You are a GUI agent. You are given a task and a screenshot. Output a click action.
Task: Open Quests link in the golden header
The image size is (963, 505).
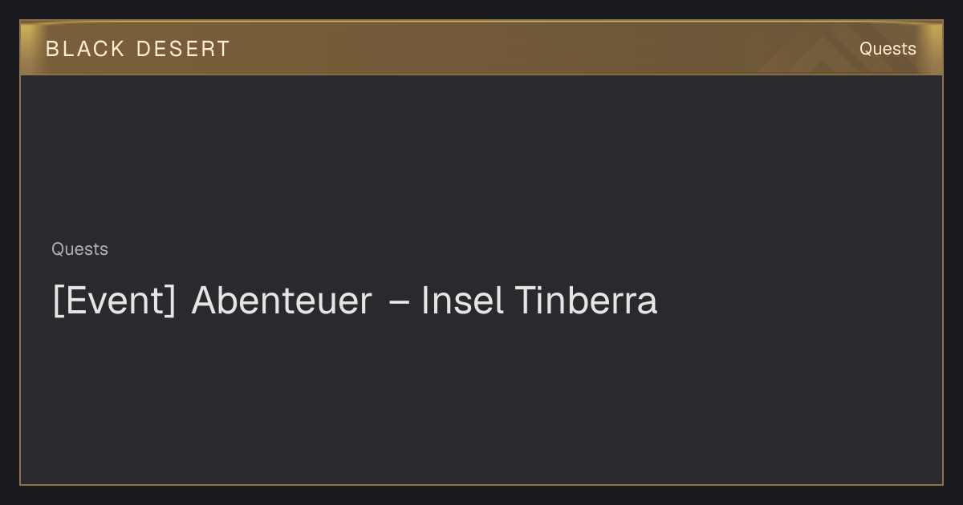888,49
